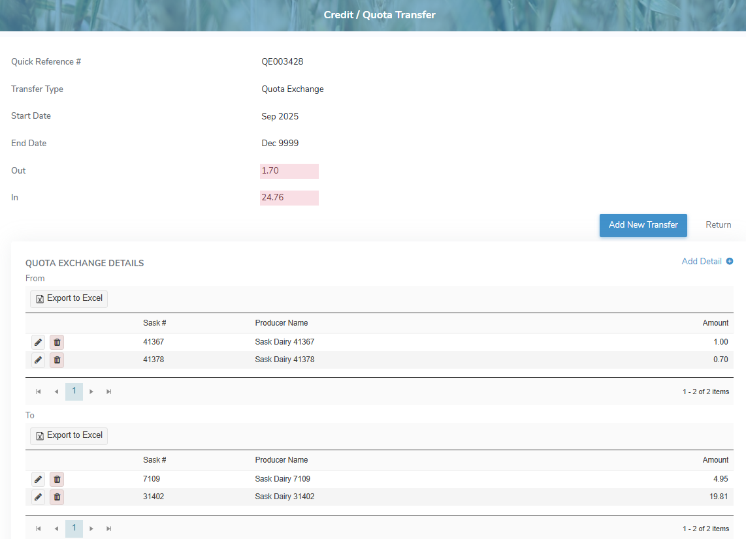Follow the Return link
This screenshot has width=746, height=539.
click(718, 225)
